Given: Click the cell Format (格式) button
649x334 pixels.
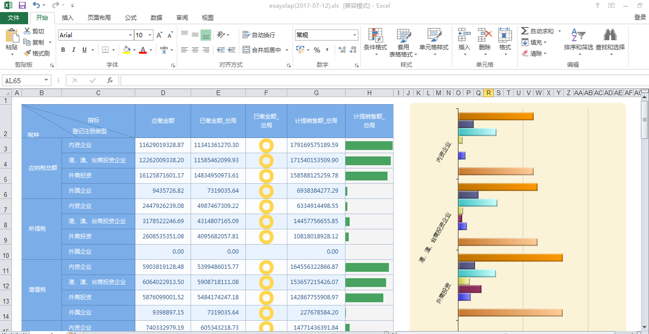Looking at the screenshot, I should [x=505, y=42].
